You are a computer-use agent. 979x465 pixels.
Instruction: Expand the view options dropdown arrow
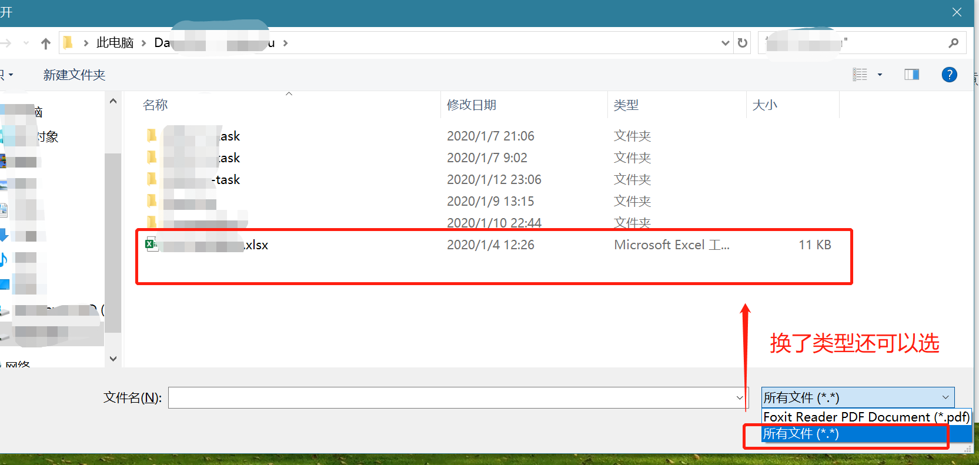click(880, 75)
